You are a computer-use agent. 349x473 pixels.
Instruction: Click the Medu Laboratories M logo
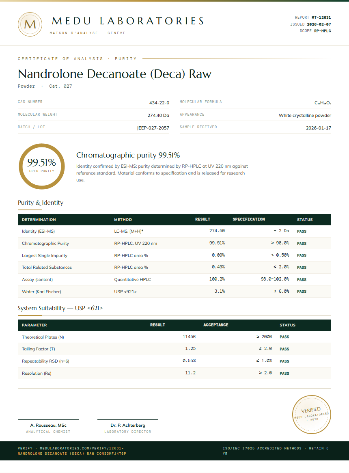(x=30, y=24)
